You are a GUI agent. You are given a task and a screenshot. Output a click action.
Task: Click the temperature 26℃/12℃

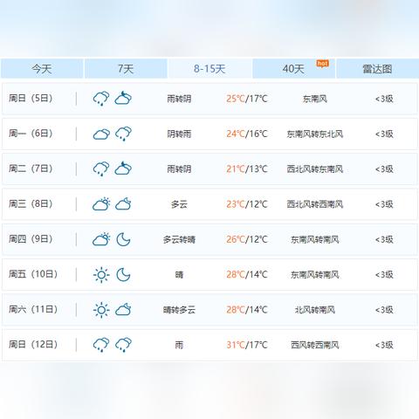tap(247, 239)
